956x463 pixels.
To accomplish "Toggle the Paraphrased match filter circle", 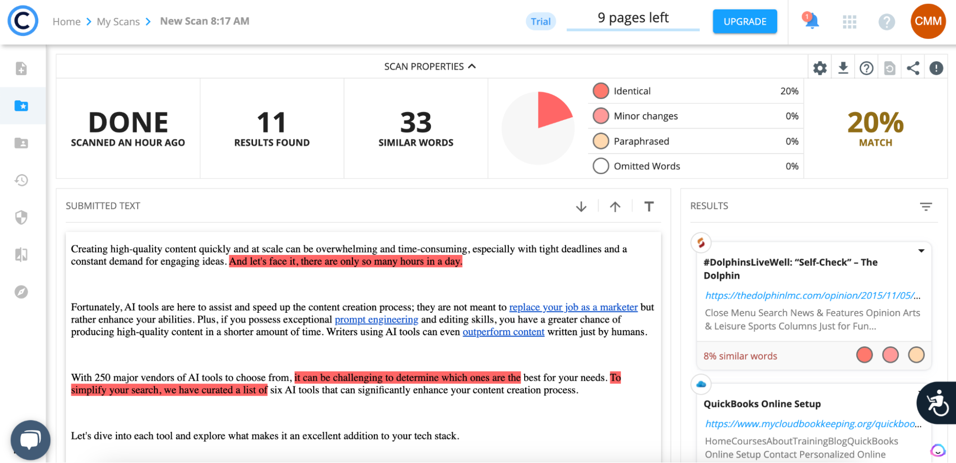I will tap(601, 141).
